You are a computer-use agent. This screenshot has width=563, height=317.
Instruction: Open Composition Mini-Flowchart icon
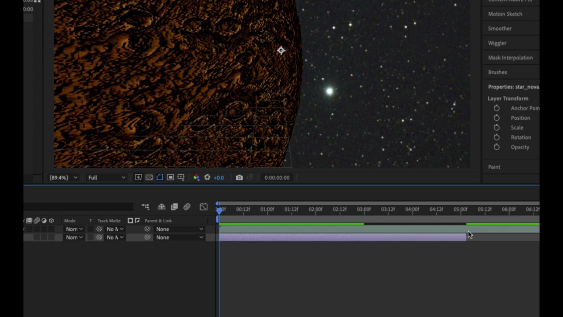[x=145, y=206]
